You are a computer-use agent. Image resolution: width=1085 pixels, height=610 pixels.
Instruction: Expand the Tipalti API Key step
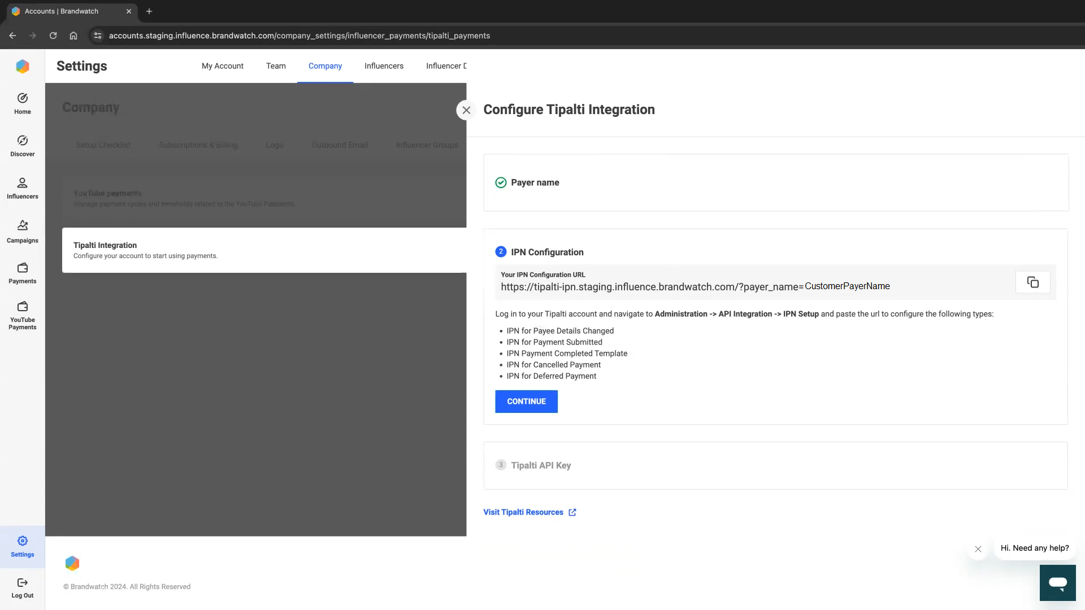pyautogui.click(x=540, y=465)
